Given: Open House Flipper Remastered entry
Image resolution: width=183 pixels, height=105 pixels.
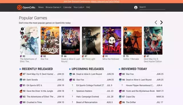Looking at the screenshot, I should (140, 85).
